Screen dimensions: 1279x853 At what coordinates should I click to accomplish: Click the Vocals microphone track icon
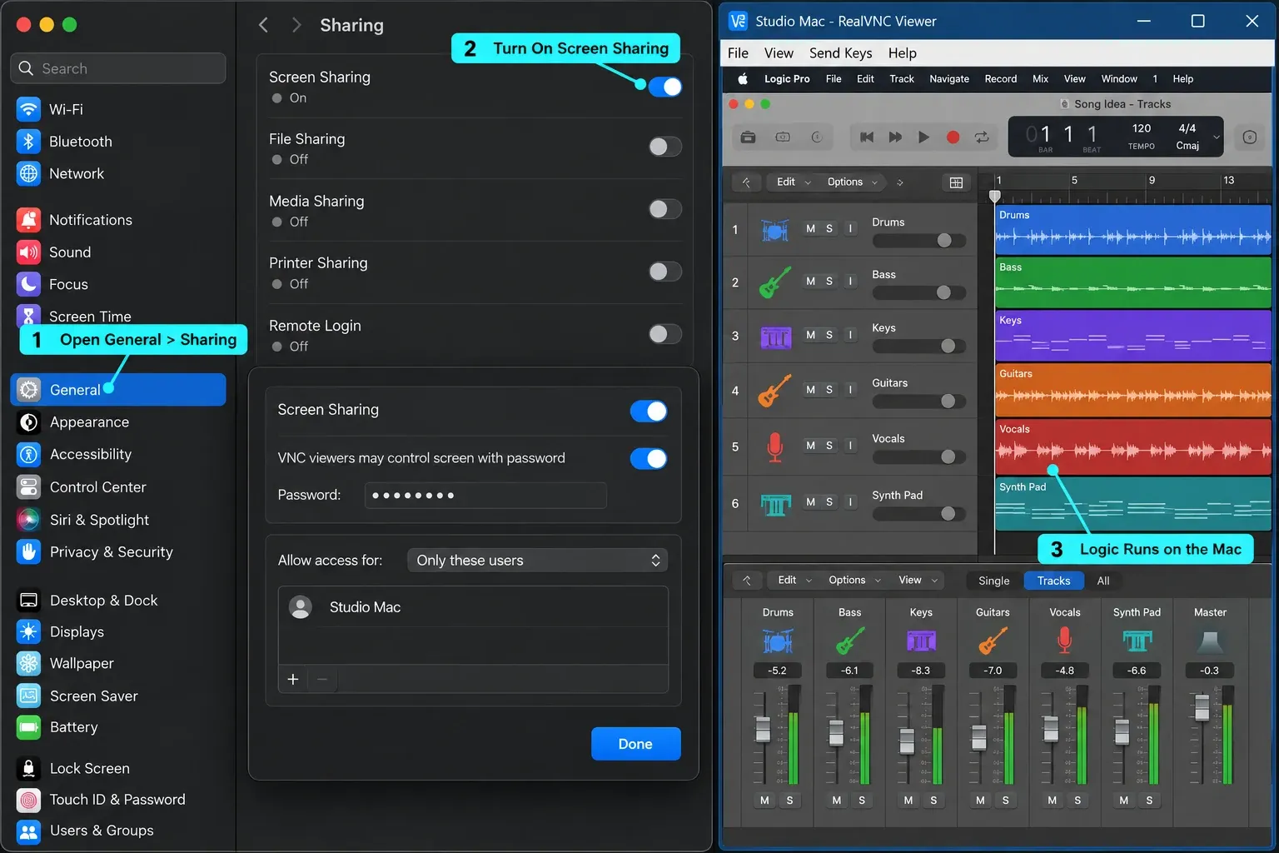click(774, 446)
